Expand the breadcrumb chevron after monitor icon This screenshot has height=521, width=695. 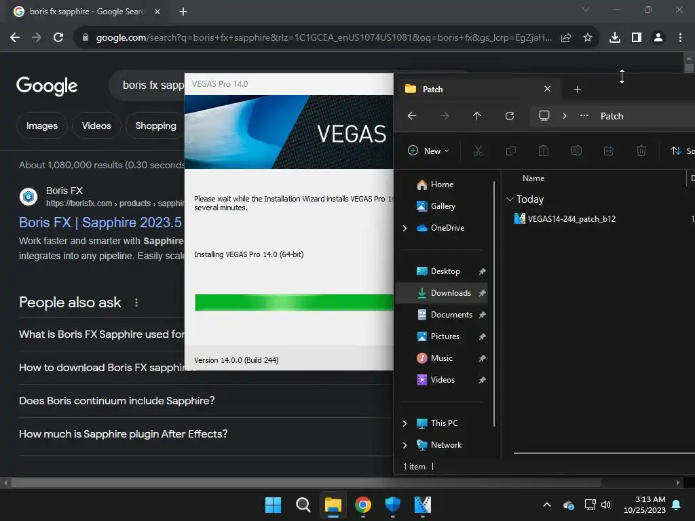[x=565, y=116]
